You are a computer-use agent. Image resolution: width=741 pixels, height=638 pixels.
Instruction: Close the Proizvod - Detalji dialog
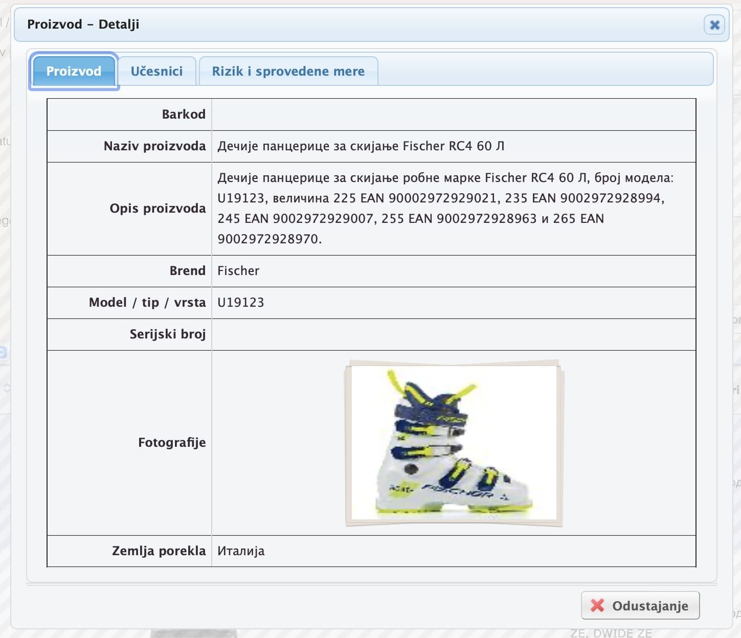tap(714, 25)
